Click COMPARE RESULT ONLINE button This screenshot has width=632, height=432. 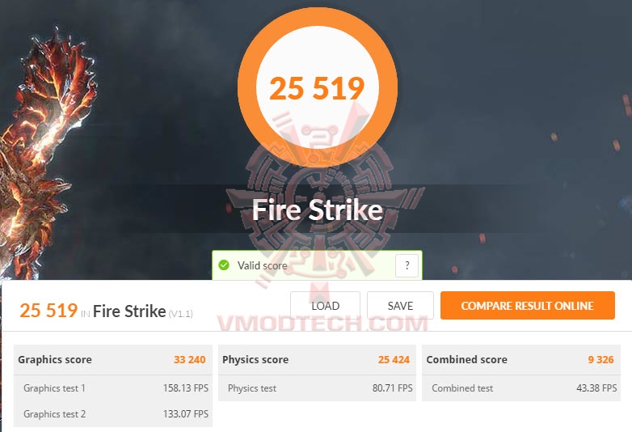(x=528, y=305)
